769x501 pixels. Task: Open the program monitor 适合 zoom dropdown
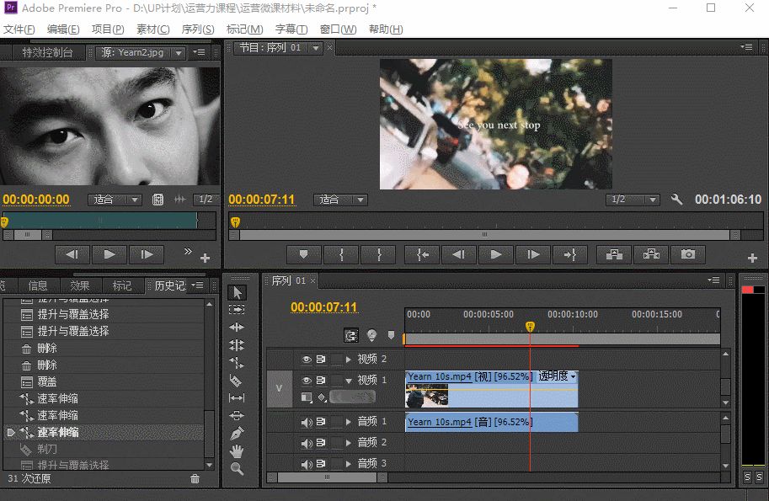341,200
